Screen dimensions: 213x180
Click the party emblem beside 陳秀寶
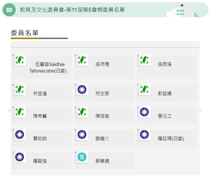click(x=20, y=112)
